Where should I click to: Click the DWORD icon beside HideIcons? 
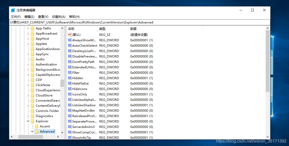tap(69, 89)
